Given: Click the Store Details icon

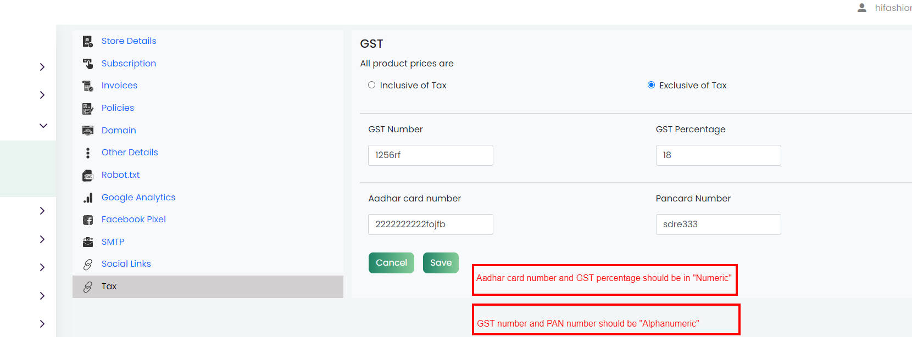Looking at the screenshot, I should point(87,41).
